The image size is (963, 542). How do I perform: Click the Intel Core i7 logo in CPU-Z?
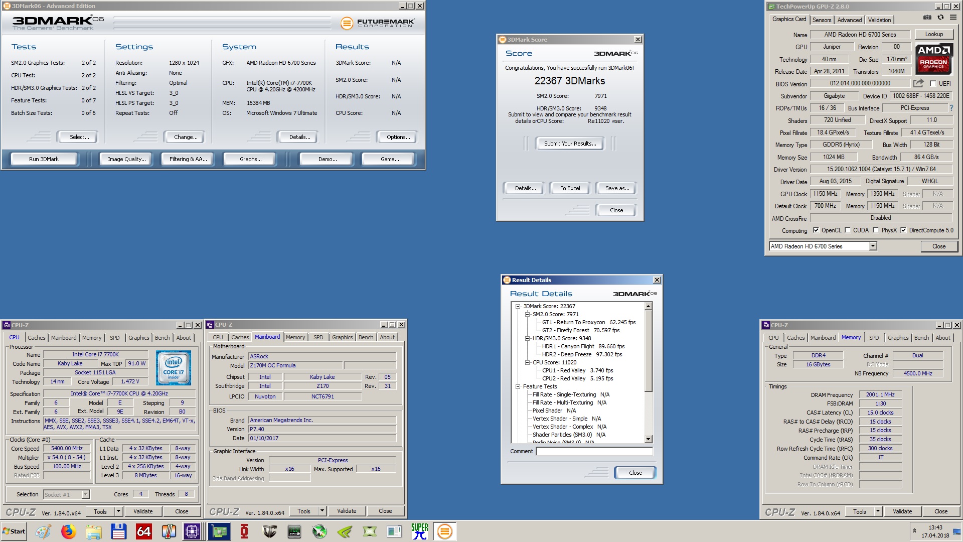tap(174, 368)
